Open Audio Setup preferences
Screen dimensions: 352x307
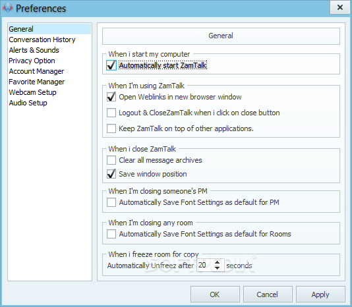click(28, 103)
